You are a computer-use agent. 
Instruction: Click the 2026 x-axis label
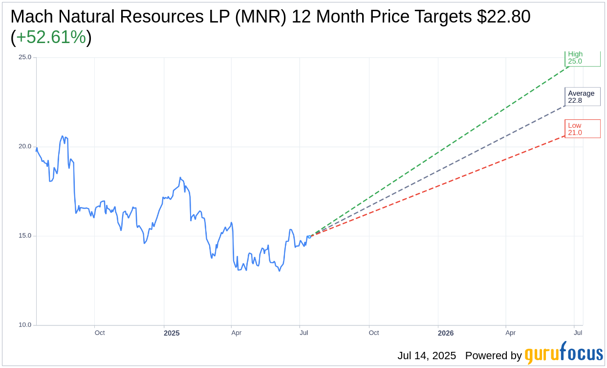[446, 333]
